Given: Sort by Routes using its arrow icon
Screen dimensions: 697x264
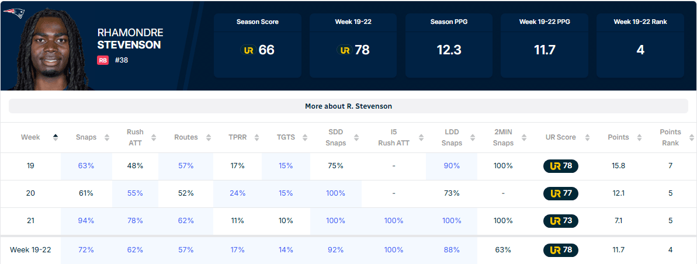Looking at the screenshot, I should pyautogui.click(x=207, y=137).
